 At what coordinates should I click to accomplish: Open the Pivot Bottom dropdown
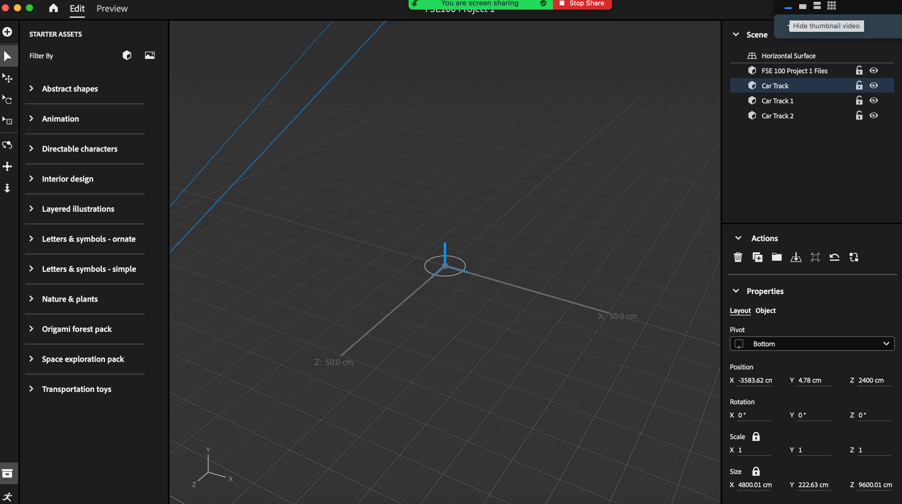pyautogui.click(x=812, y=344)
